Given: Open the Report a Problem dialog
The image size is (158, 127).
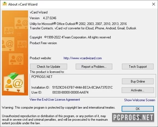Looking at the screenshot, I should point(94,66).
